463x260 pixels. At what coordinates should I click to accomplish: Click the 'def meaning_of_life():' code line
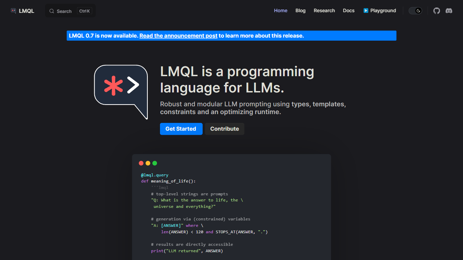(168, 181)
